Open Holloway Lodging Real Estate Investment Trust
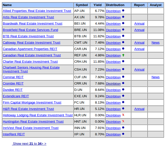This screenshot has width=166, height=146. coord(38,115)
